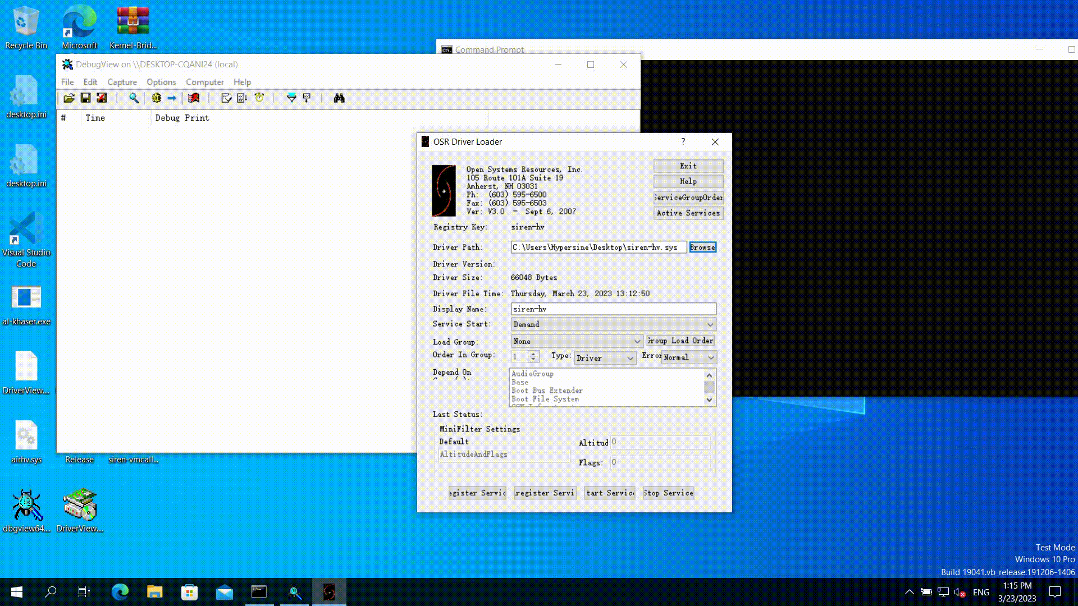Open the Type Driver dropdown

(x=630, y=358)
